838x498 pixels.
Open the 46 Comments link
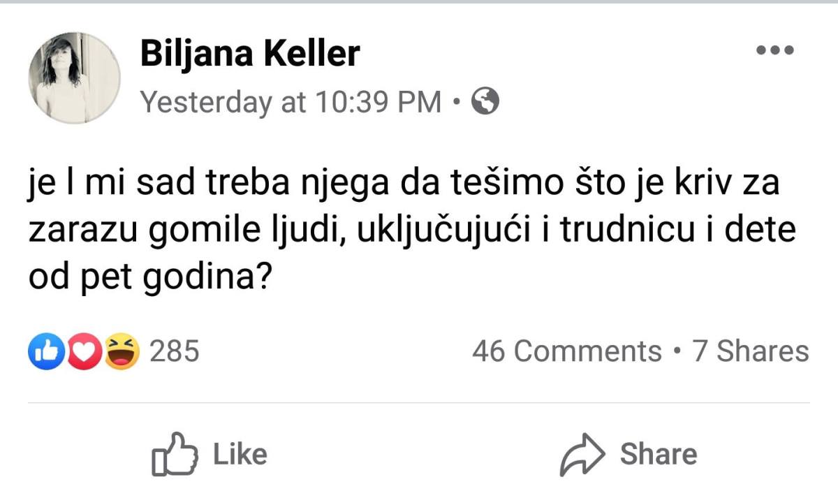click(x=566, y=351)
